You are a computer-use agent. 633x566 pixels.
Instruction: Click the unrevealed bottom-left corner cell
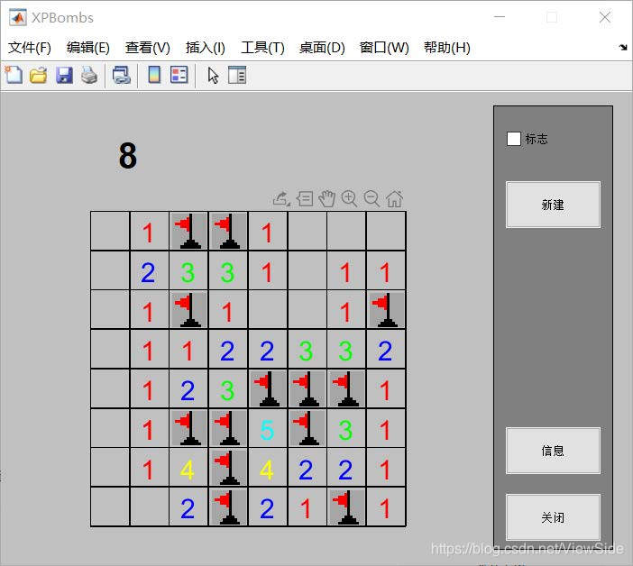tap(110, 507)
